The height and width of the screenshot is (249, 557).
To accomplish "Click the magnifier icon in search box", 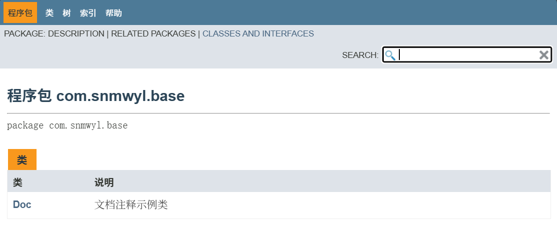I will point(390,55).
